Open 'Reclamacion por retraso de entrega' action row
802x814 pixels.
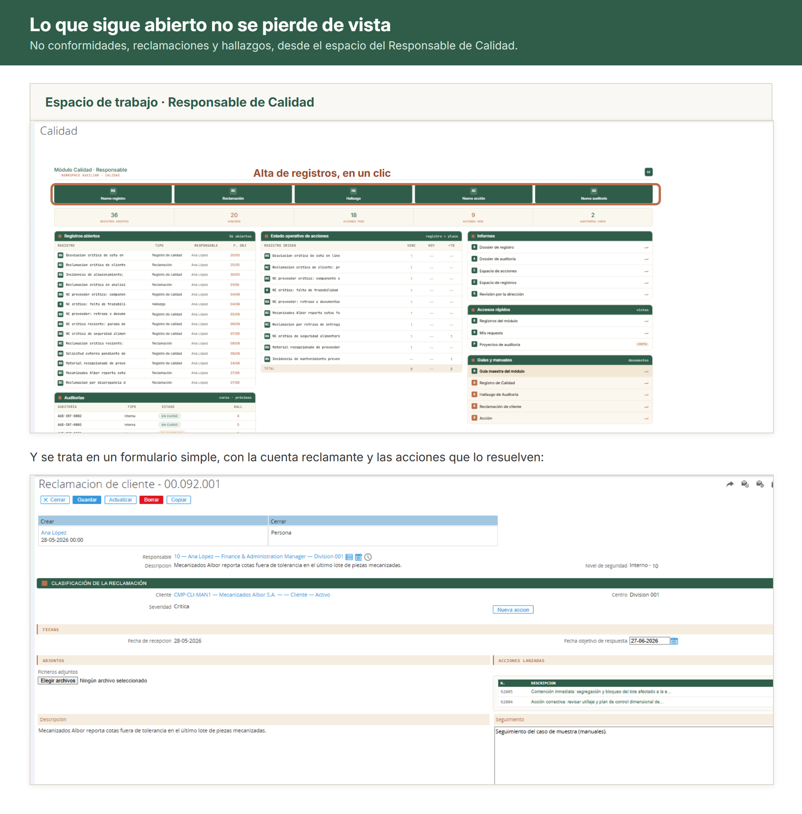click(361, 325)
